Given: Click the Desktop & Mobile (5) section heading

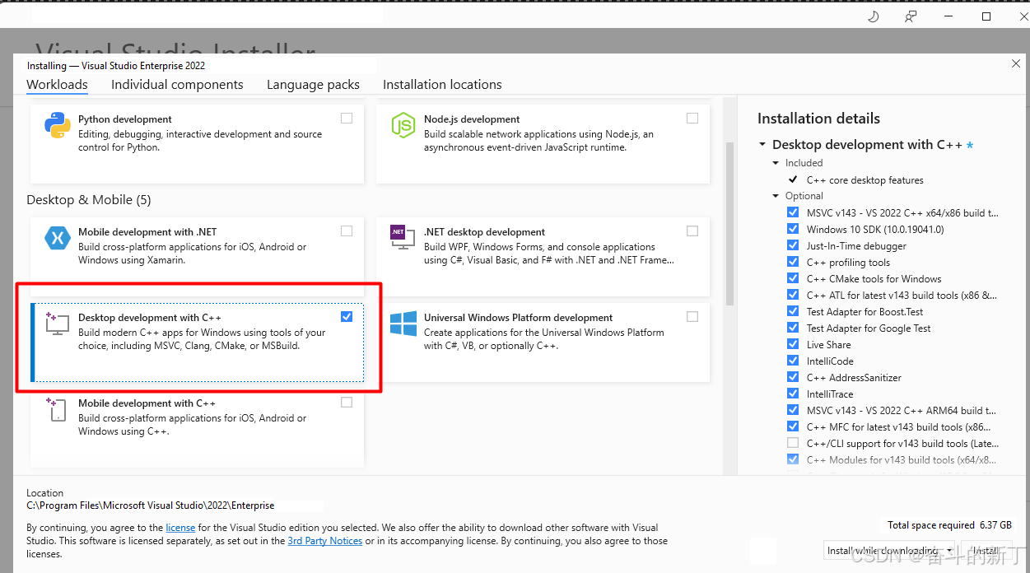Looking at the screenshot, I should coord(89,200).
